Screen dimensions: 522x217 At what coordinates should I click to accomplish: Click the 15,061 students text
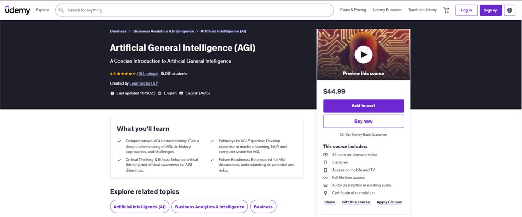coord(174,74)
